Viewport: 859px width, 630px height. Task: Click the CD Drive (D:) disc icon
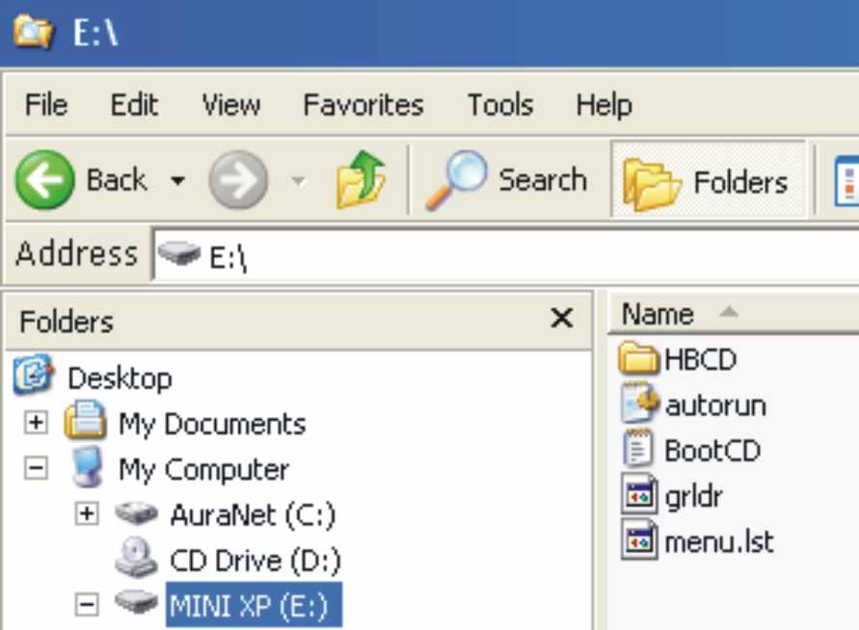coord(136,557)
